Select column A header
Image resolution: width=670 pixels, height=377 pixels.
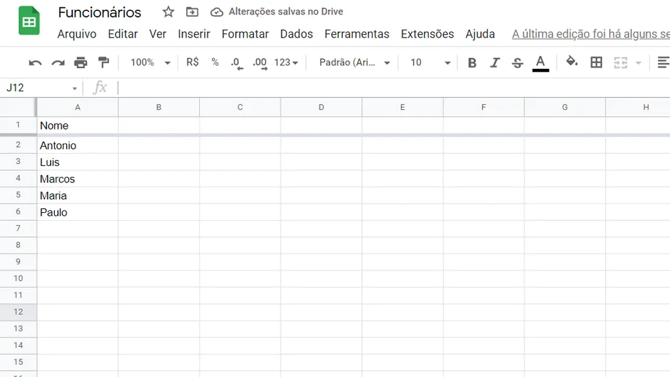[78, 108]
